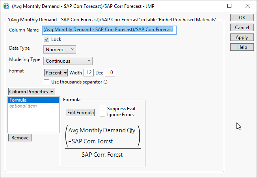
Task: Select Formula in the properties list
Action: point(18,100)
